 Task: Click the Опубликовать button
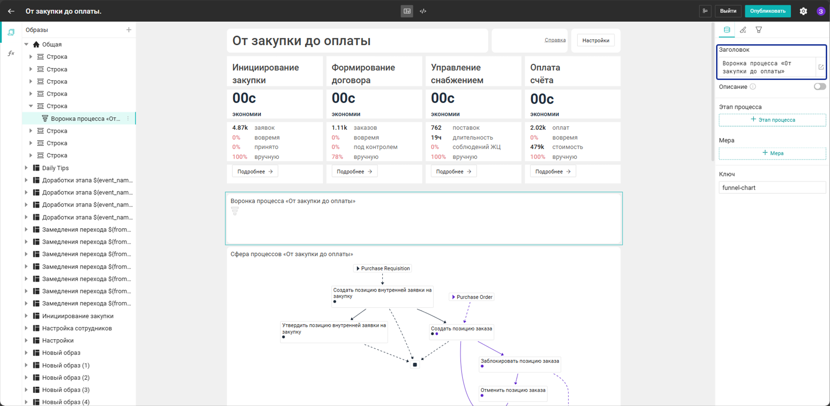coord(768,11)
